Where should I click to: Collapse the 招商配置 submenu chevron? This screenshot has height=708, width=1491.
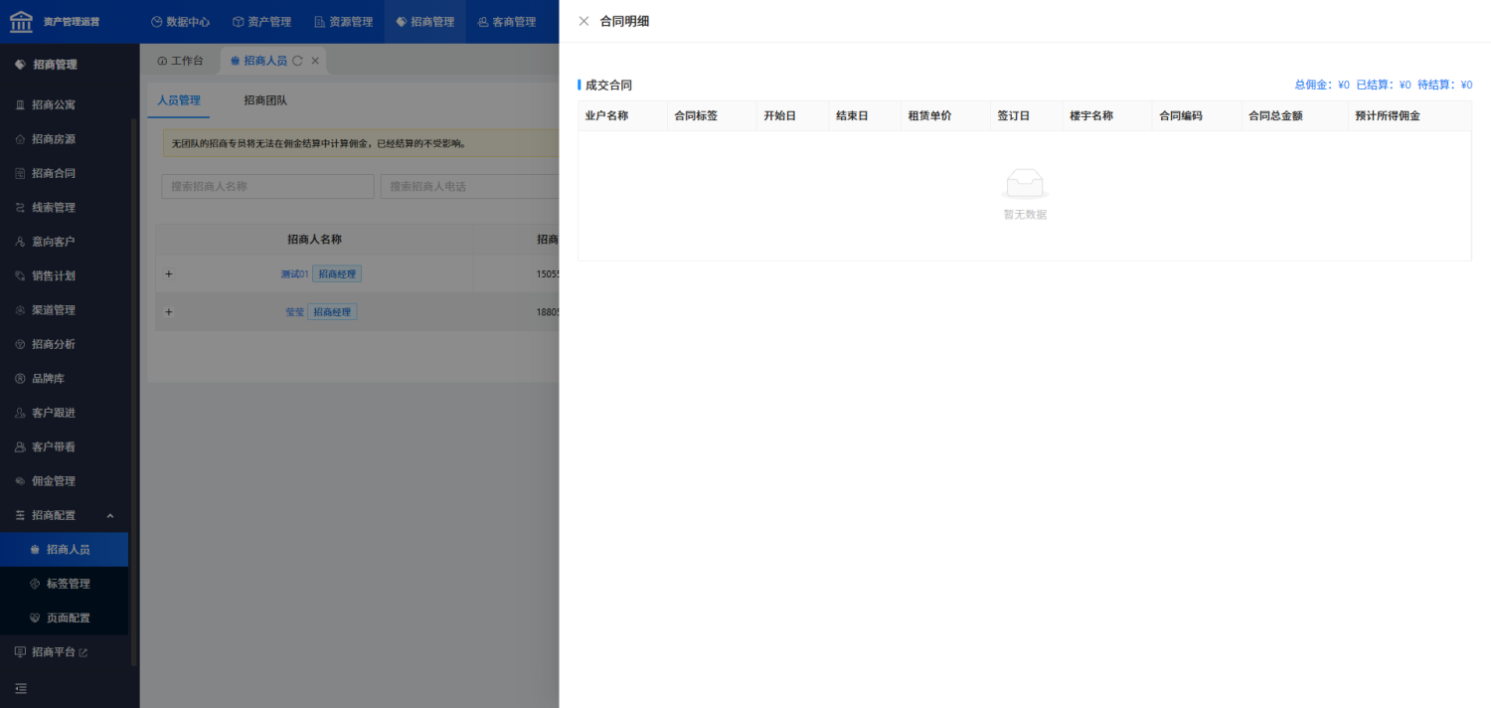click(x=110, y=515)
